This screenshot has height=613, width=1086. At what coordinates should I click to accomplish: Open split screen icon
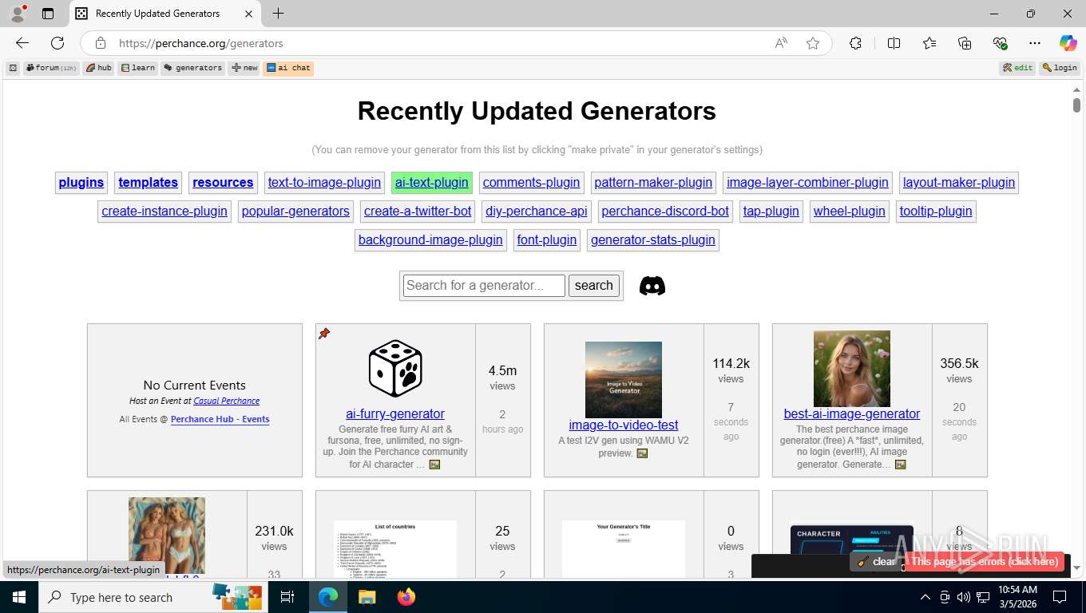[894, 43]
